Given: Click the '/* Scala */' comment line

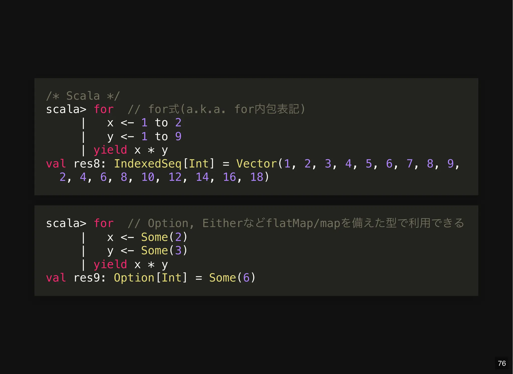Looking at the screenshot, I should tap(83, 96).
